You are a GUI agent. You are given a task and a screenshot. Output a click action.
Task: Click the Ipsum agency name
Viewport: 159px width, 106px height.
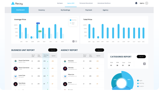[70, 83]
